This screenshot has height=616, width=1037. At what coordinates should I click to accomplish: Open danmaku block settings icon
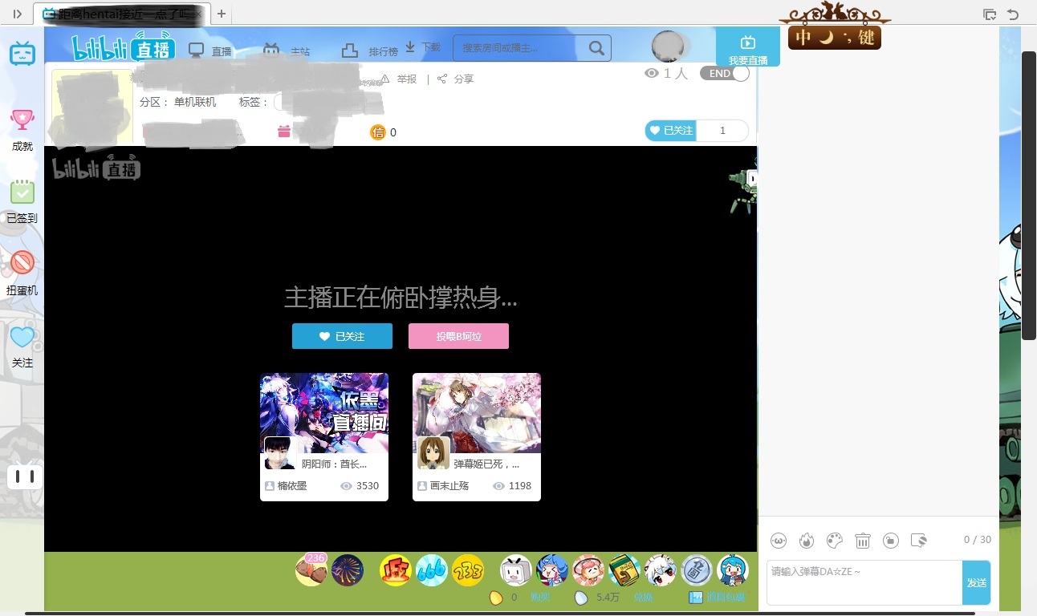click(x=919, y=541)
